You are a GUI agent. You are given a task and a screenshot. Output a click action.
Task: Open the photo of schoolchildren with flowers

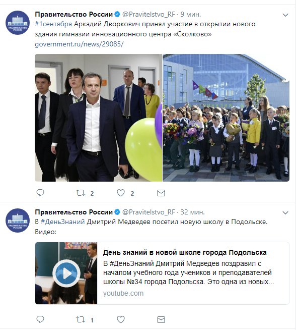tap(226, 118)
